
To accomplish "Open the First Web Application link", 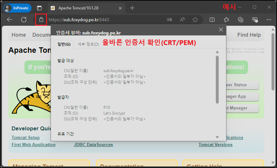I will tap(33, 145).
